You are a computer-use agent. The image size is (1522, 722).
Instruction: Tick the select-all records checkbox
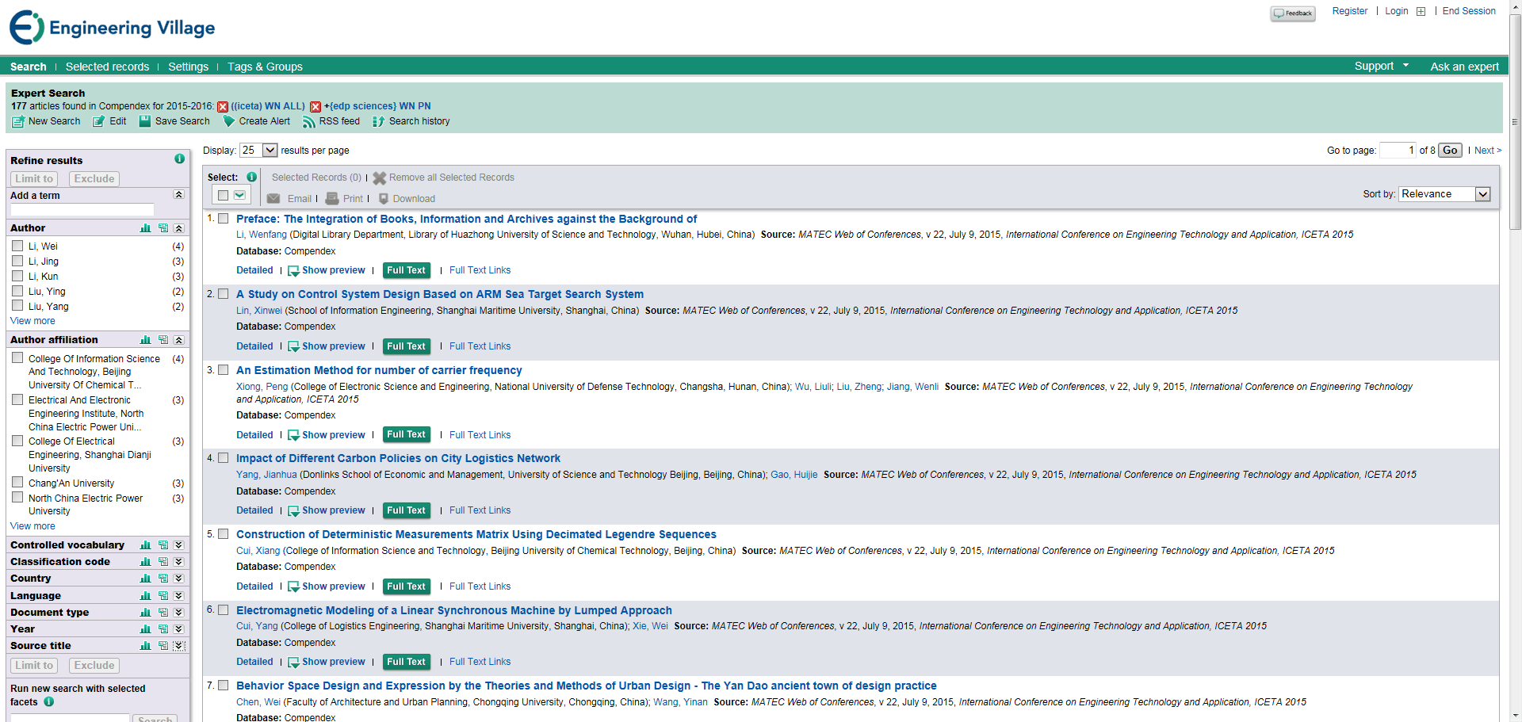coord(224,196)
